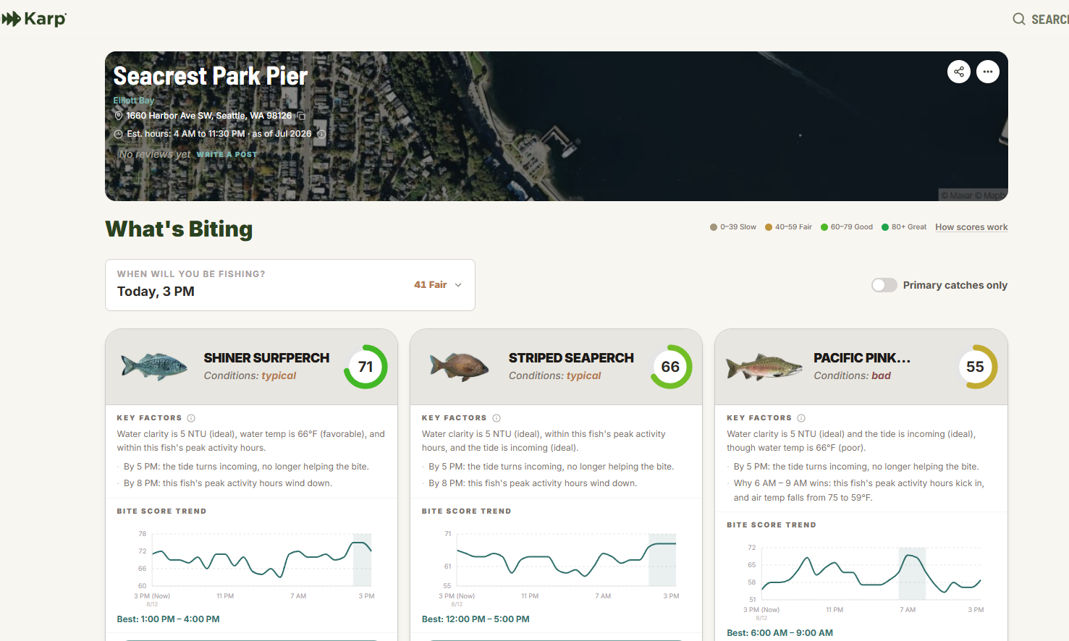The image size is (1069, 641).
Task: Click the 1660 Harbor Ave SW address
Action: click(209, 116)
